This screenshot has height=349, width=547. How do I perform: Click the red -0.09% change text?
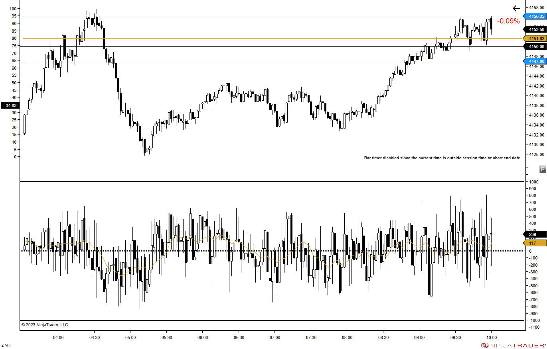point(508,21)
